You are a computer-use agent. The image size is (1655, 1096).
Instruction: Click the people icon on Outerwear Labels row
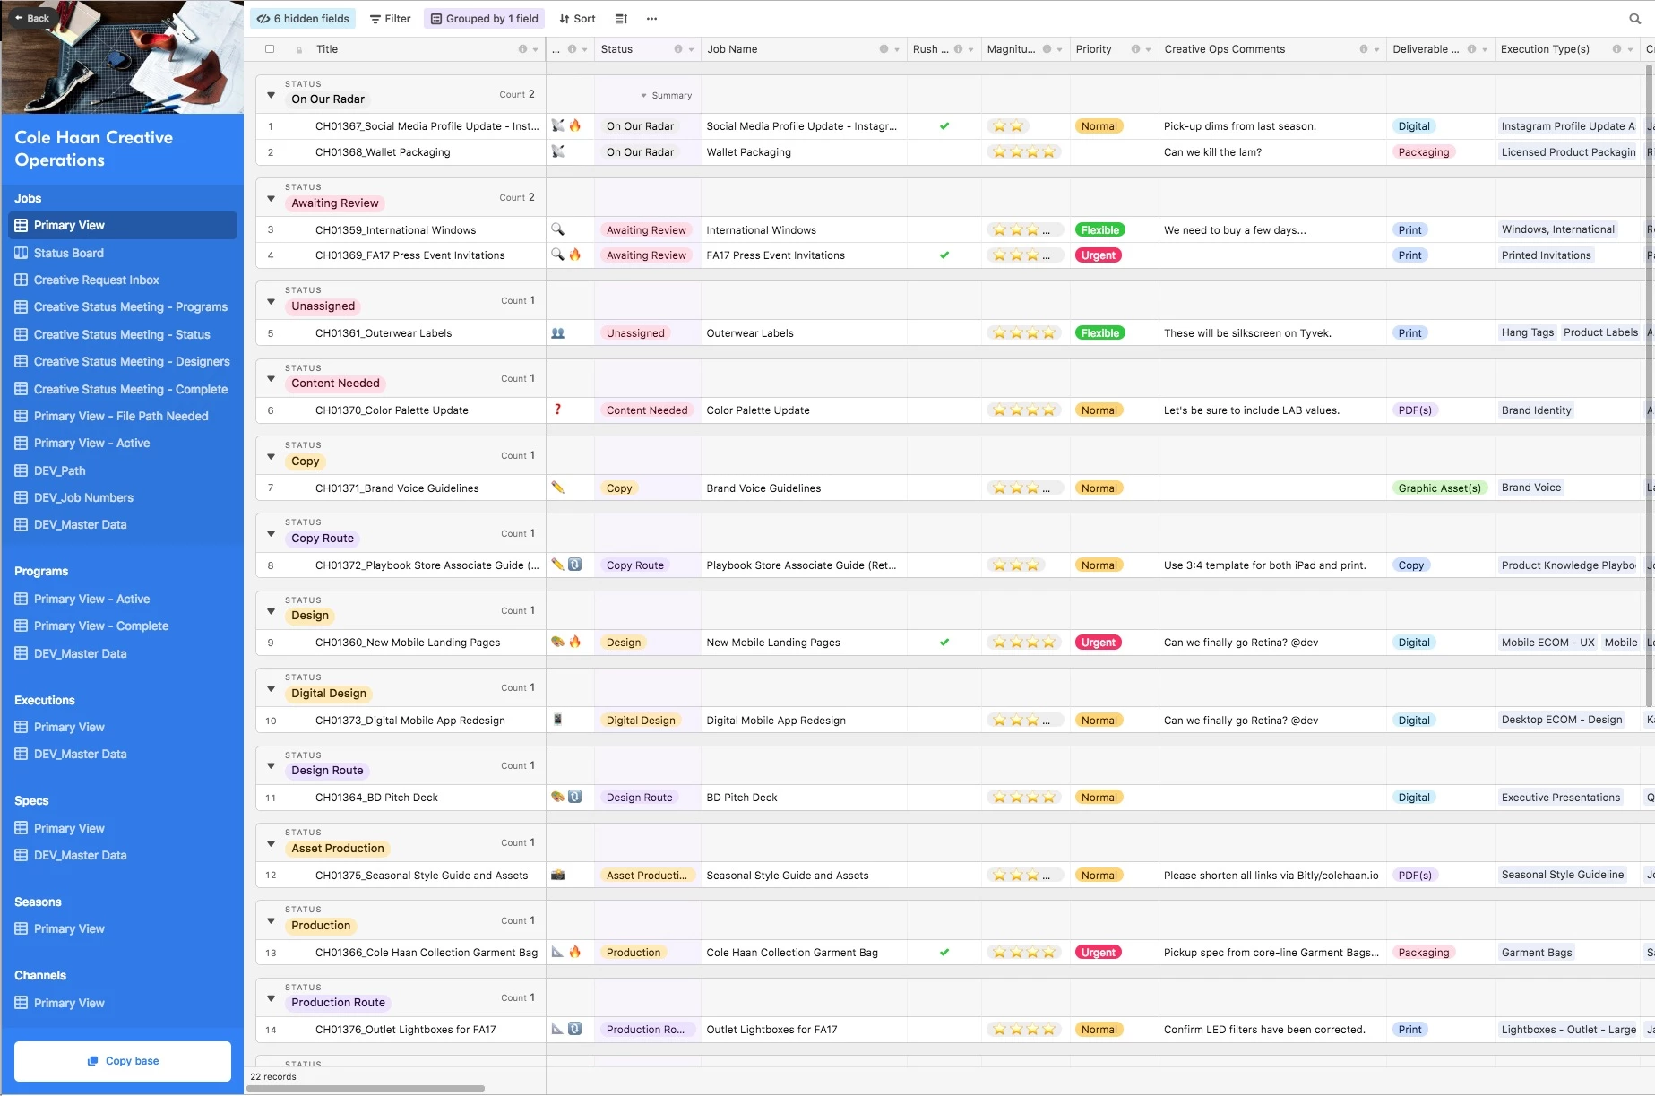point(557,333)
